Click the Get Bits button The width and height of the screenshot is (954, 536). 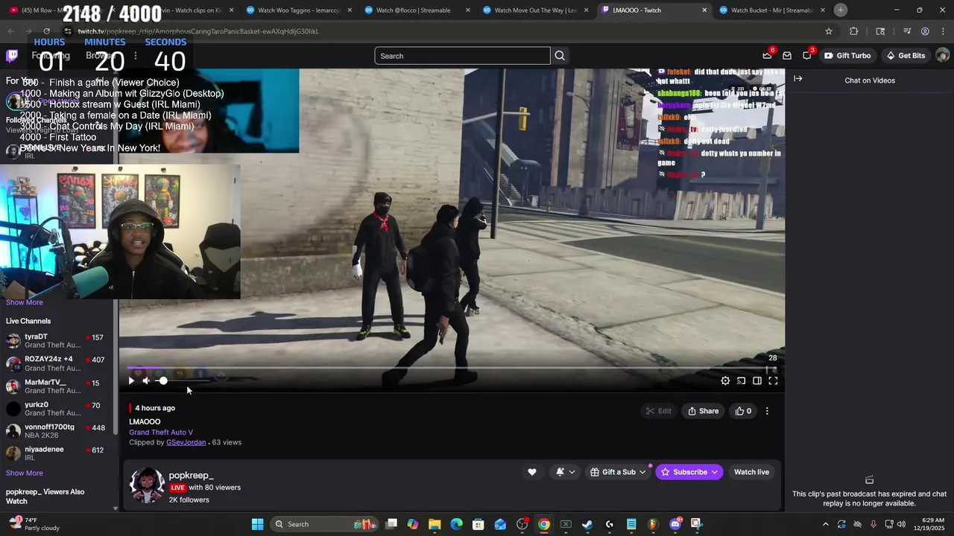(906, 56)
